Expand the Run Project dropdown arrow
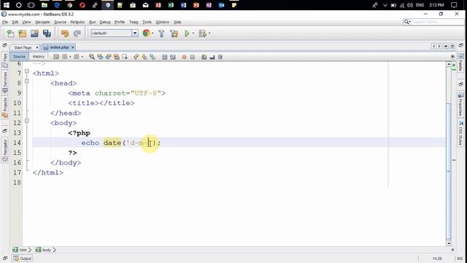 (x=193, y=34)
